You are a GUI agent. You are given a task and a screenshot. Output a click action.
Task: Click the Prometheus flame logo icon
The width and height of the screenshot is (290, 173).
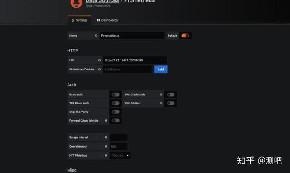77,3
